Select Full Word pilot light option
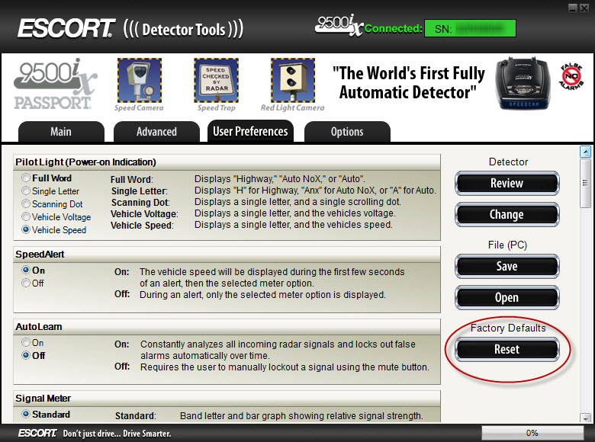Viewport: 595px width, 442px height. click(x=27, y=178)
